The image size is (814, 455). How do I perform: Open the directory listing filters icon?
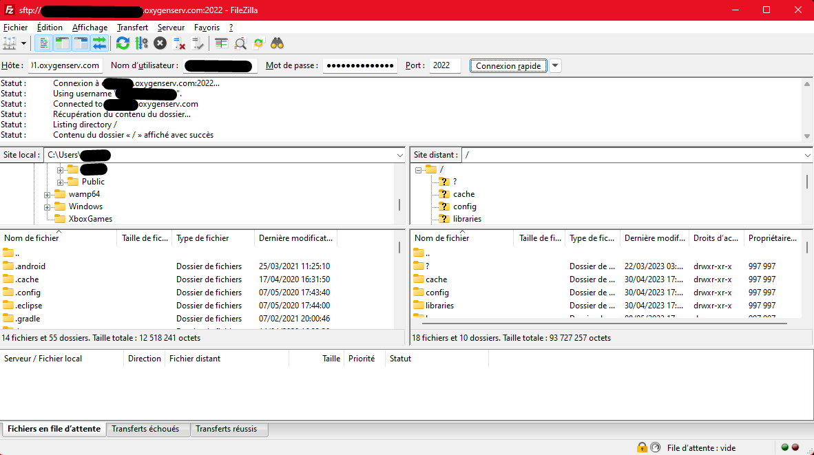(x=221, y=43)
